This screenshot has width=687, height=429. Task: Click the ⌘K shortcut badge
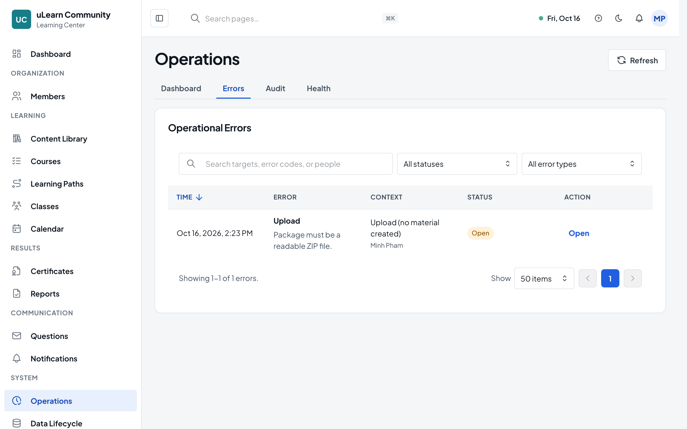coord(390,19)
